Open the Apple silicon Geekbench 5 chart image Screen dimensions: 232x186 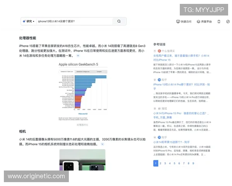pos(83,91)
